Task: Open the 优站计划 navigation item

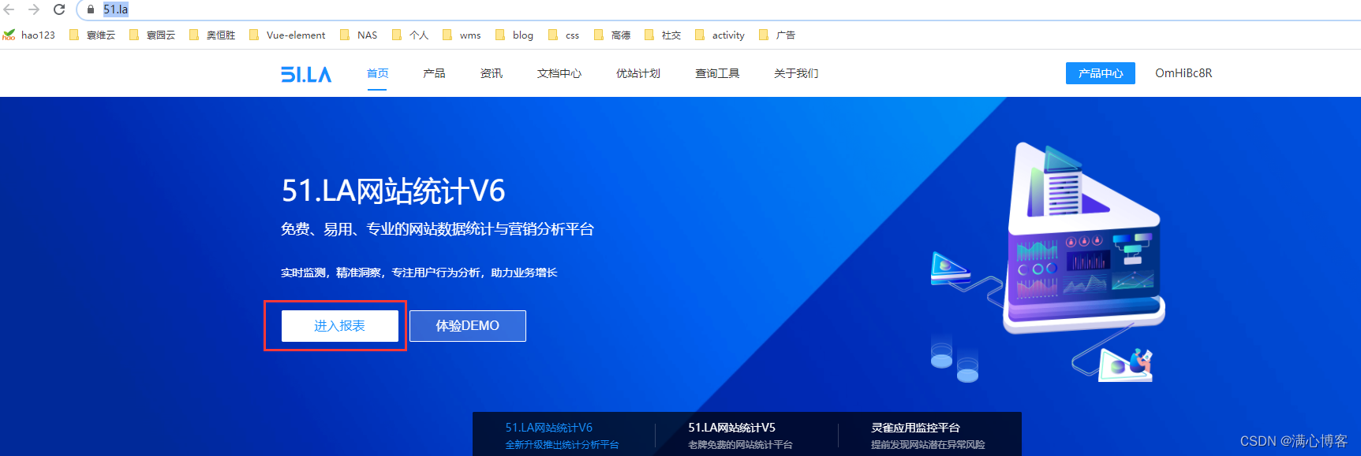Action: (x=638, y=73)
